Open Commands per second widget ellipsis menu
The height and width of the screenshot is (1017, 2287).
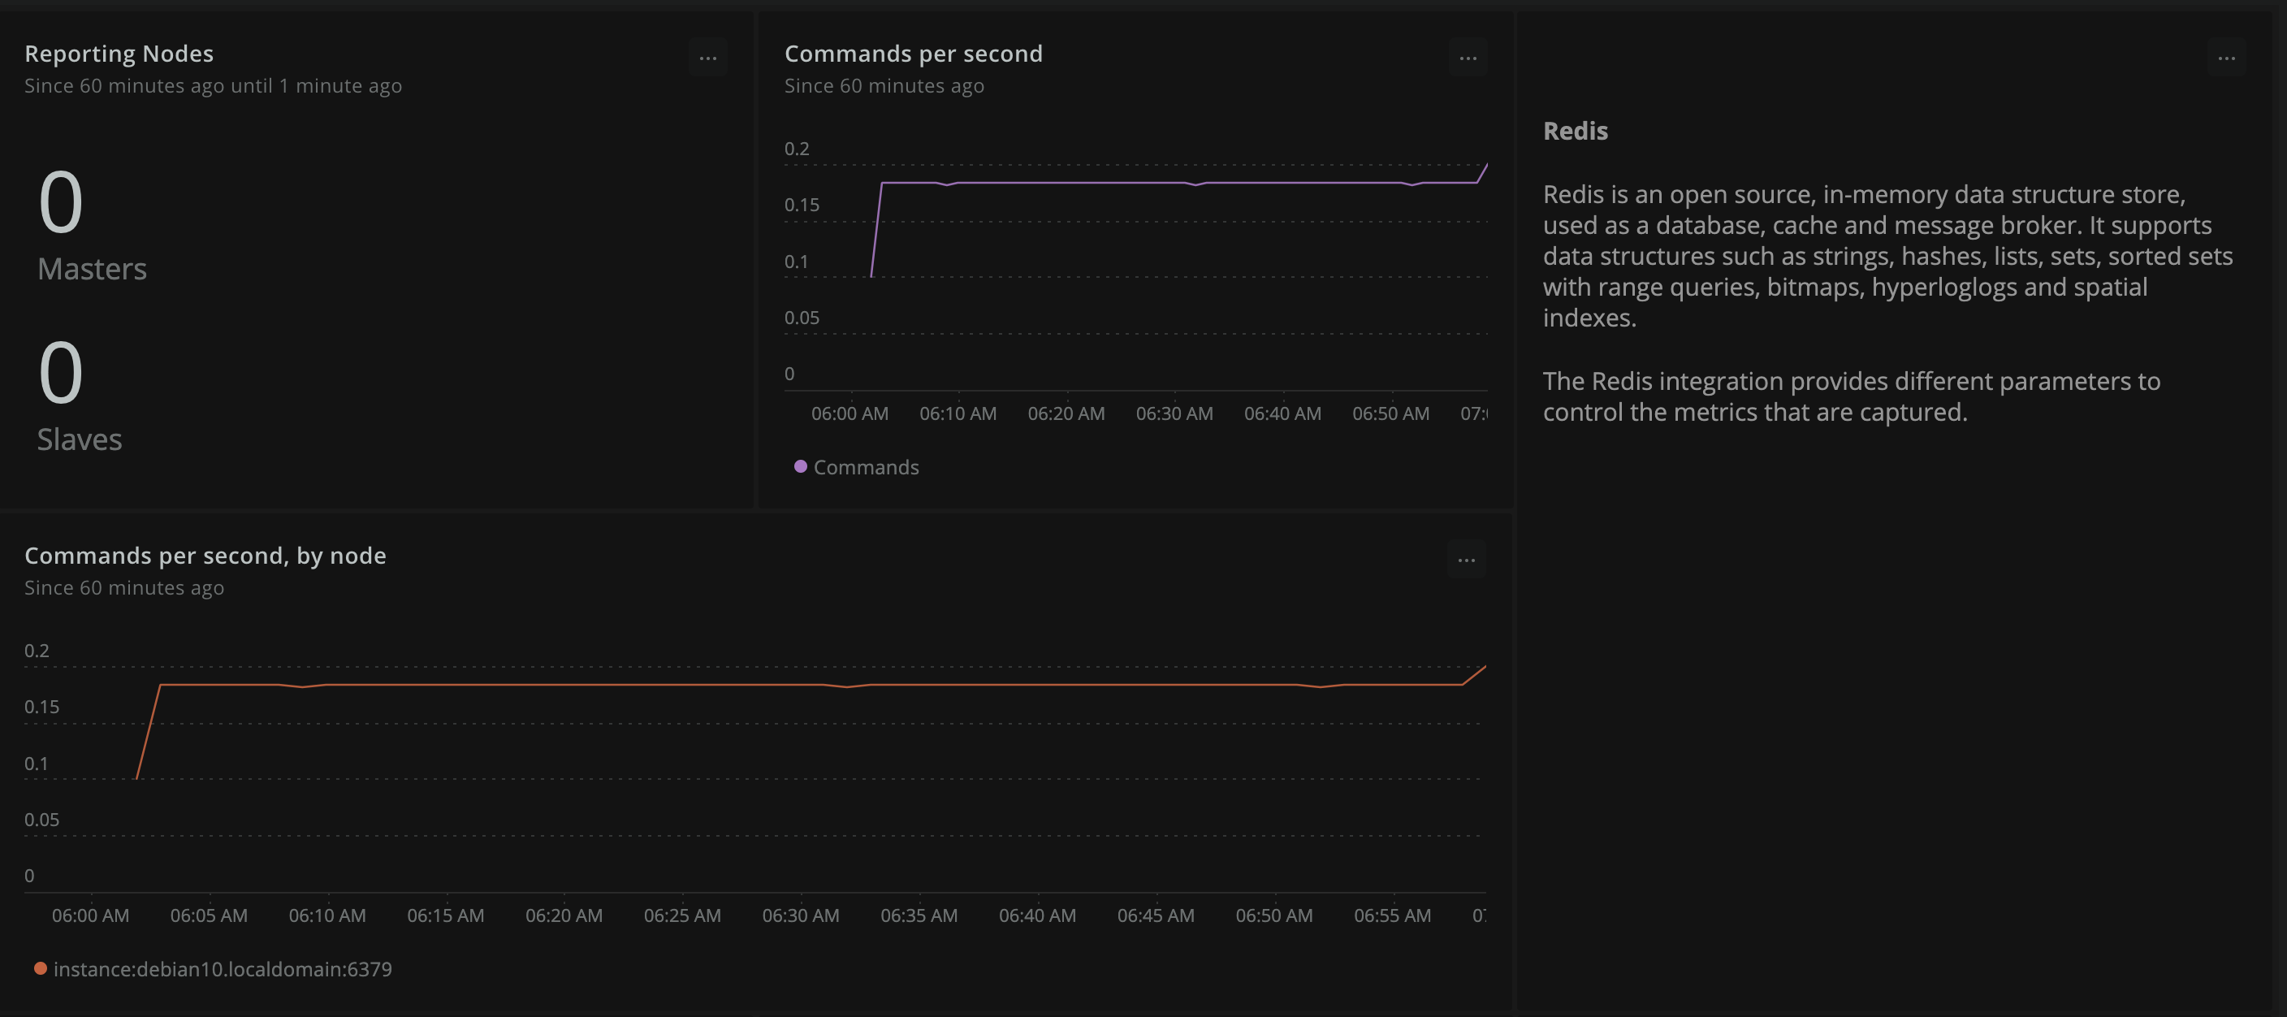(1468, 58)
